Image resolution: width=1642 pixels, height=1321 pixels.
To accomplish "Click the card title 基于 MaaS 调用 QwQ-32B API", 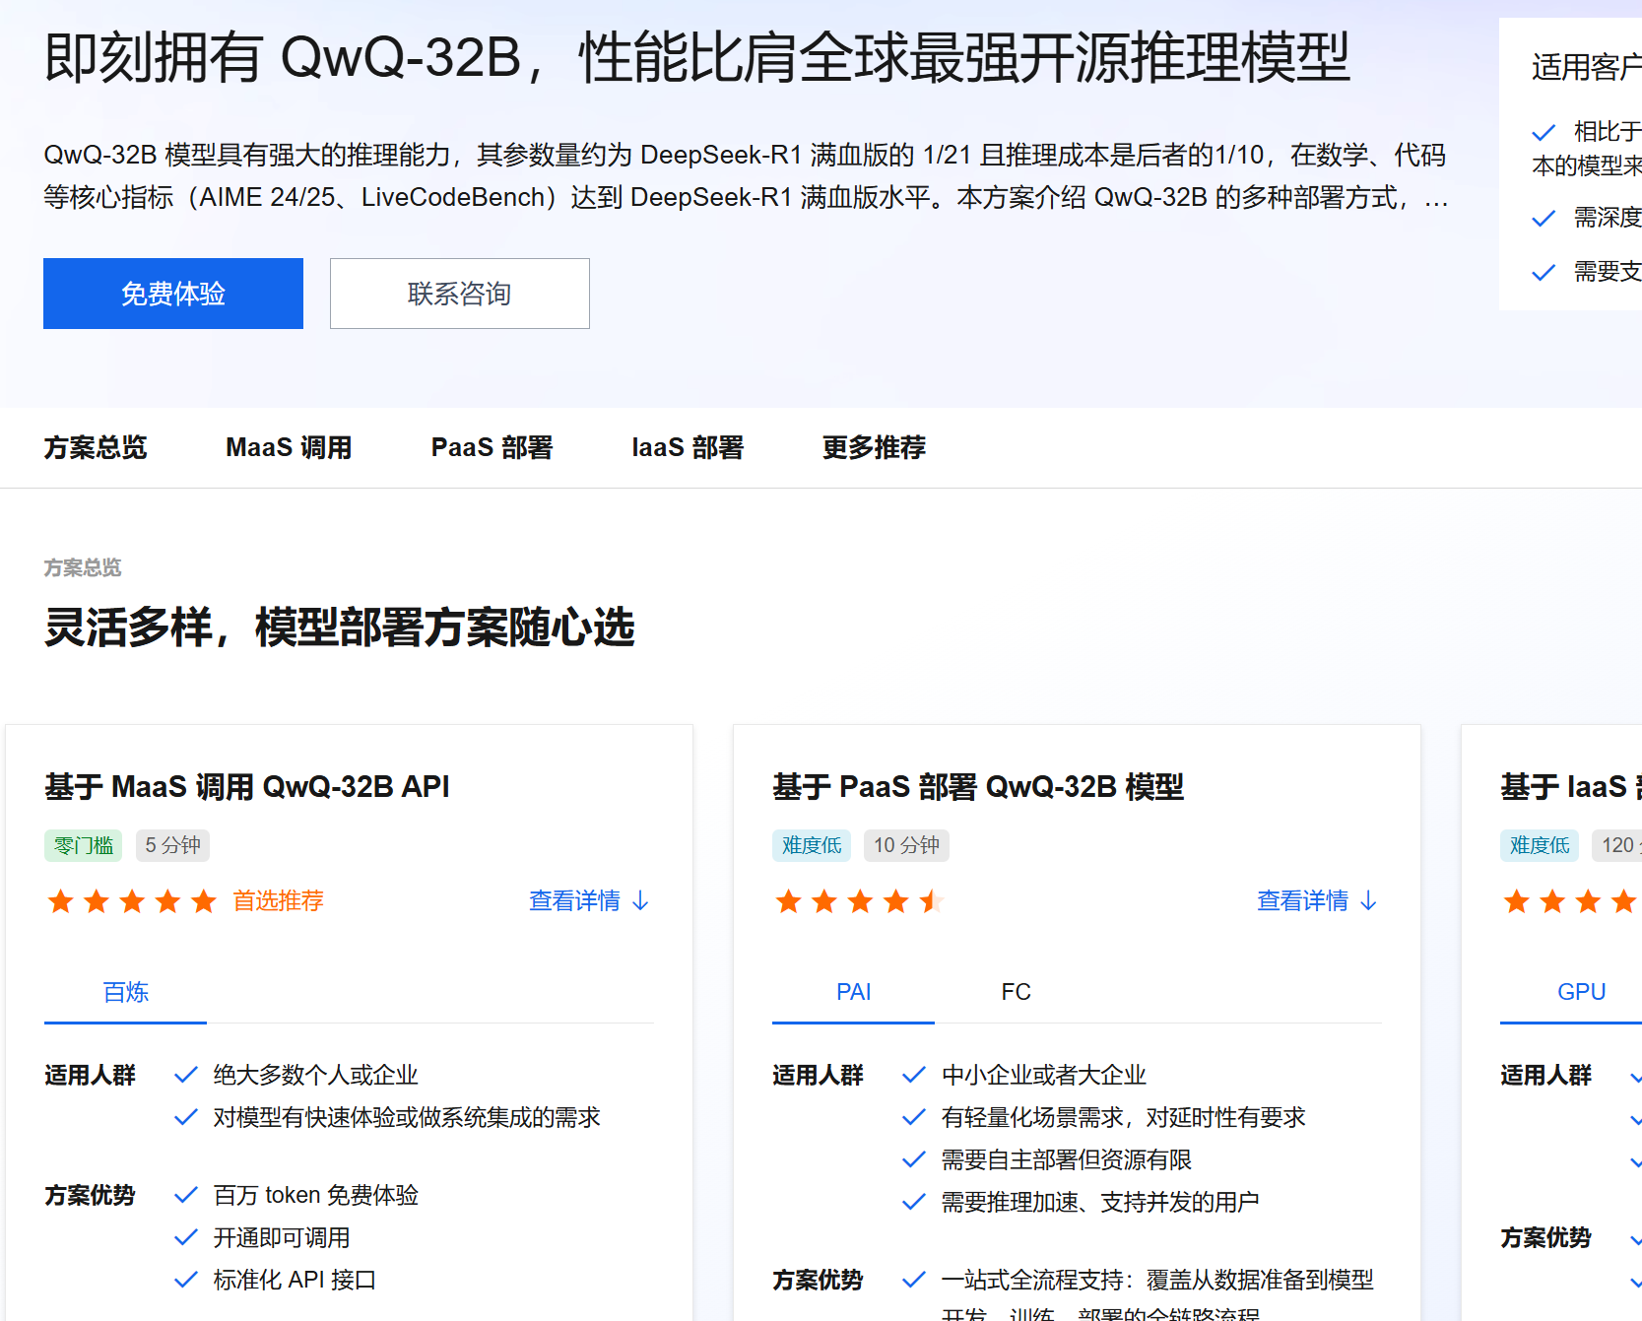I will click(x=247, y=786).
